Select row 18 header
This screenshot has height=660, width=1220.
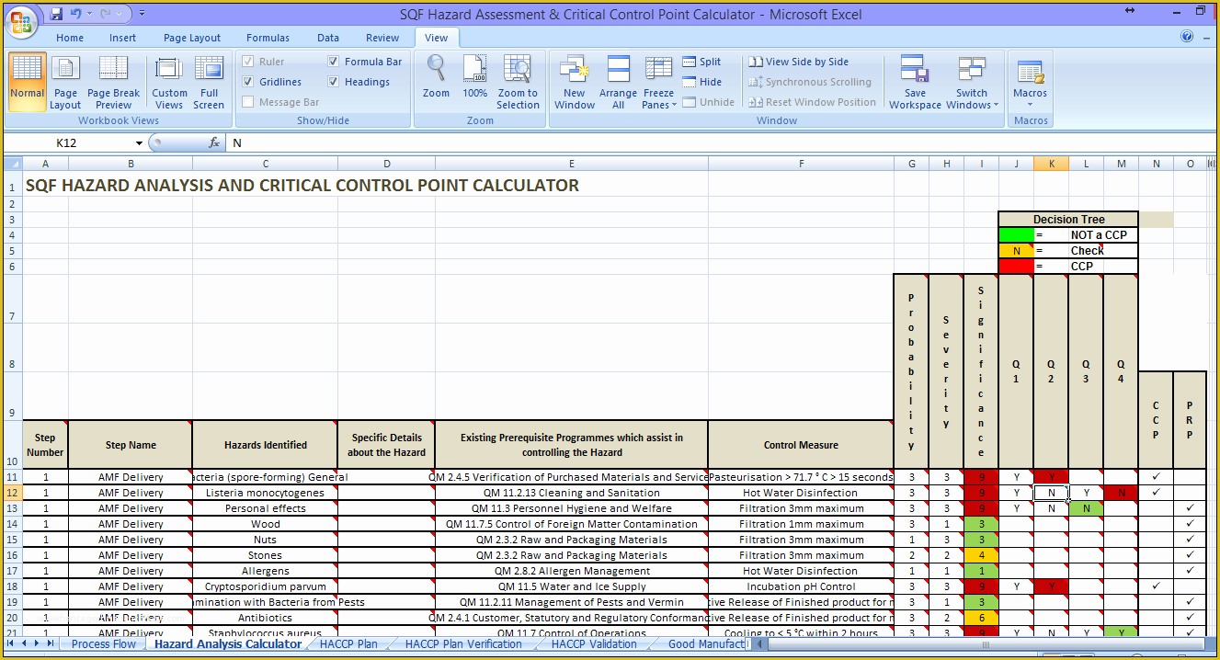(13, 586)
